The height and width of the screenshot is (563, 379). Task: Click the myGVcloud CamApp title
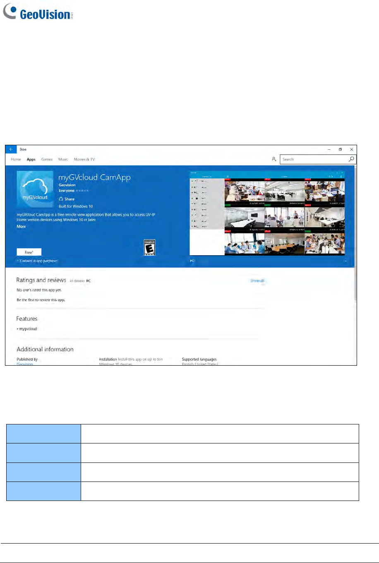tap(95, 177)
